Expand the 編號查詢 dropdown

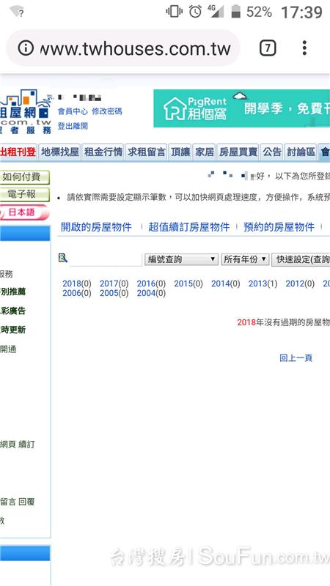(x=181, y=259)
